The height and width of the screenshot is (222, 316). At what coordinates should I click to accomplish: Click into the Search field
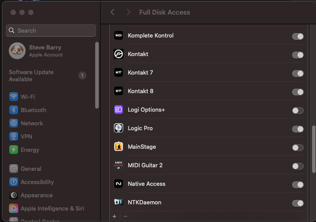coord(51,30)
